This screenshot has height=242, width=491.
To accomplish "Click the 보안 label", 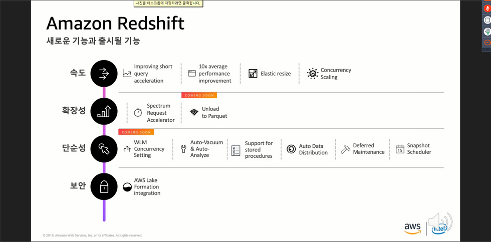I will click(x=78, y=186).
